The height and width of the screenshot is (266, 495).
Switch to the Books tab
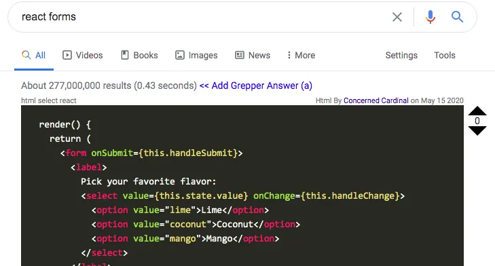[139, 55]
